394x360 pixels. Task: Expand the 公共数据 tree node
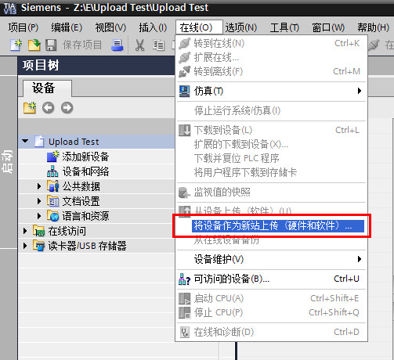[x=39, y=186]
